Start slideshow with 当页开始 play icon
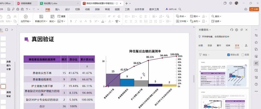 (x=26, y=16)
